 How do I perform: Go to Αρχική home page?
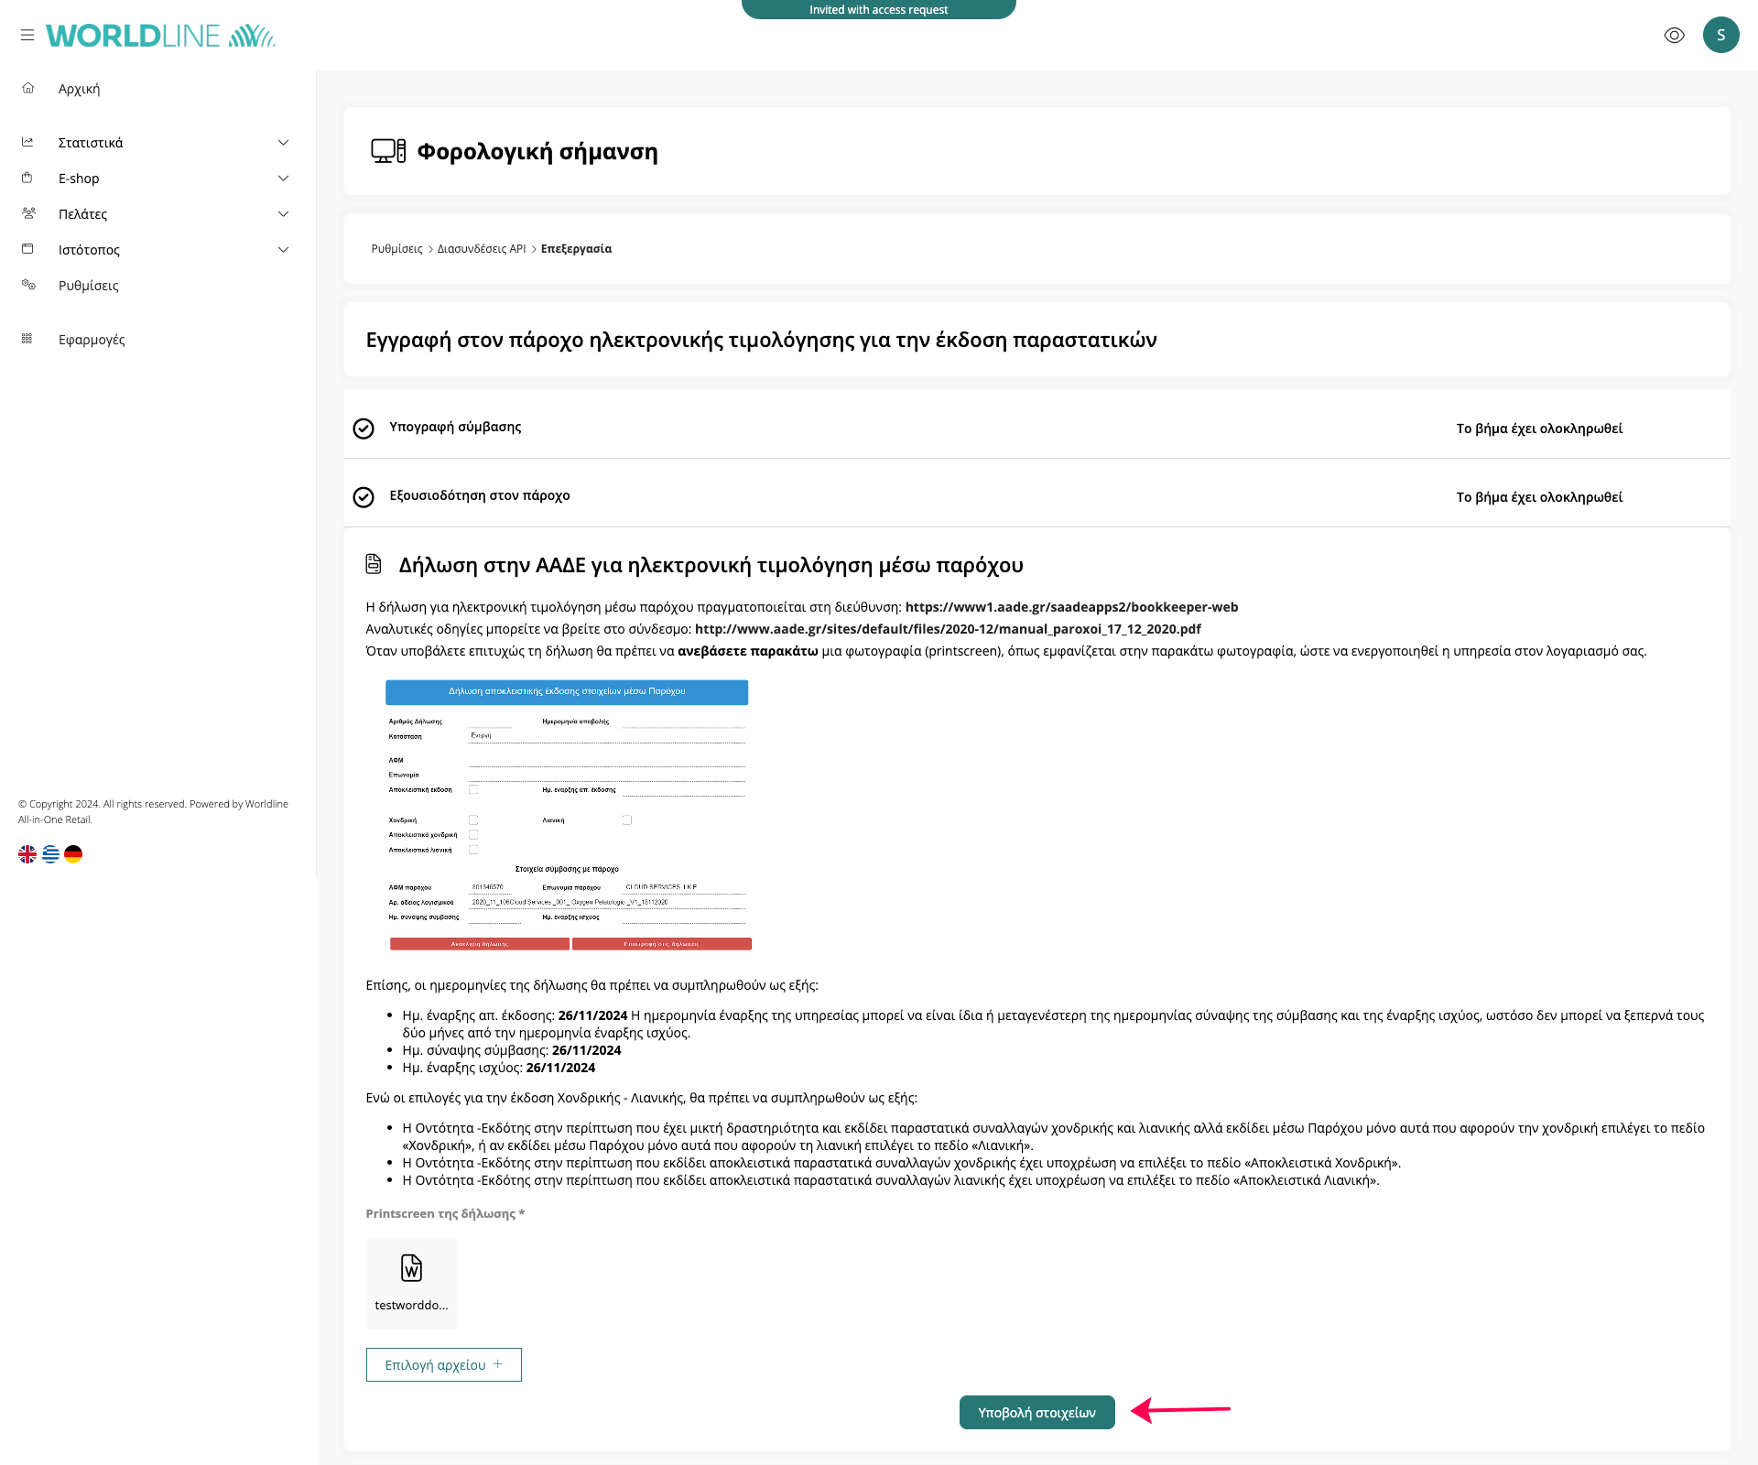click(x=80, y=89)
